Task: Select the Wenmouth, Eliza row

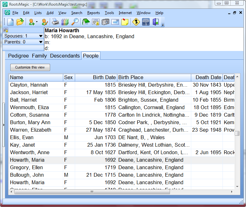Action: point(121,108)
